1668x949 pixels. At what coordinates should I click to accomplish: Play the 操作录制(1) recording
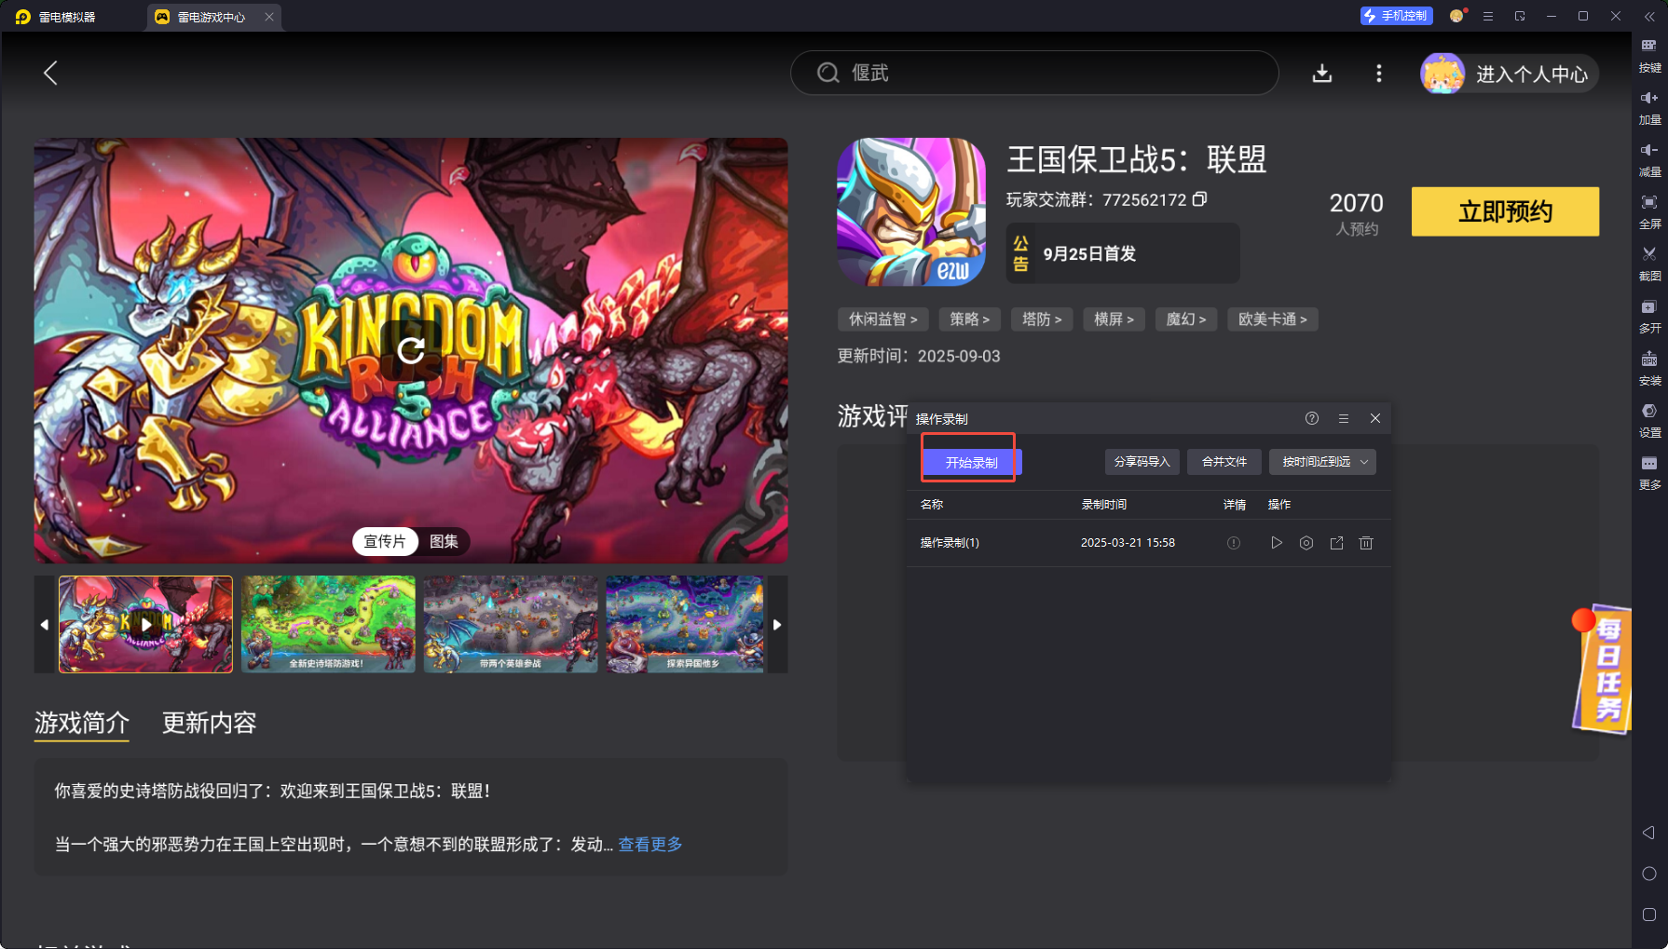point(1276,543)
